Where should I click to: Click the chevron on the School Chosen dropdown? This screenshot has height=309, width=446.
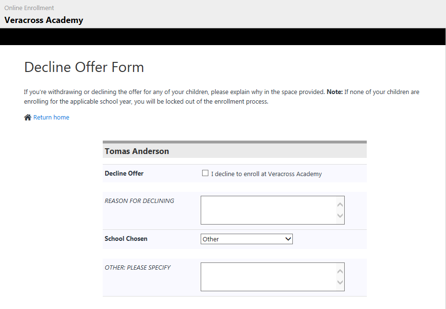tap(288, 238)
